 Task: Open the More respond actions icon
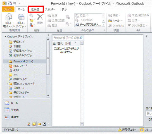click(69, 24)
